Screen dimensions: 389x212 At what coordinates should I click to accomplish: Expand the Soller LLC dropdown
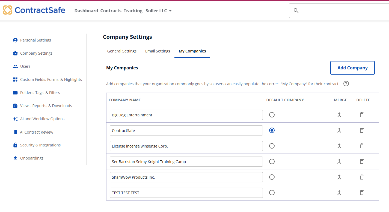[x=159, y=11]
